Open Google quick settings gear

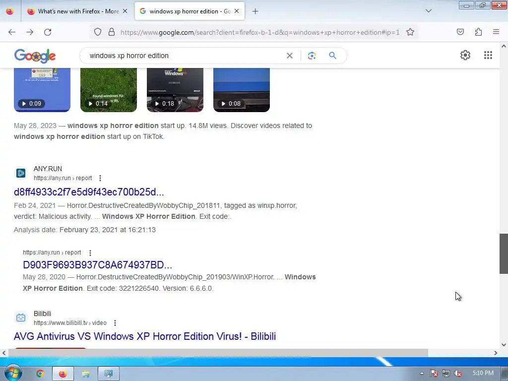465,55
